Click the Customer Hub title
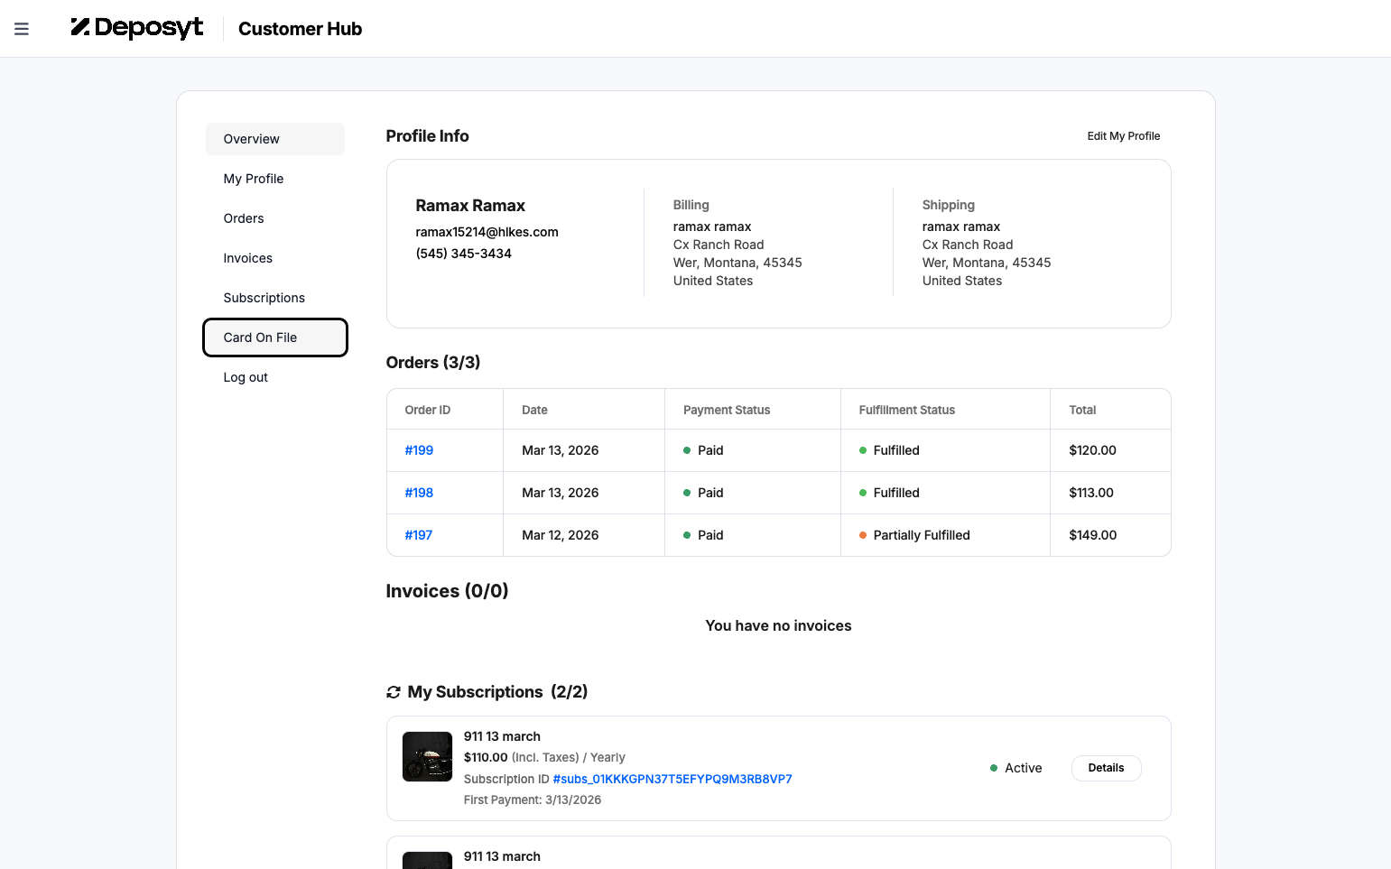 tap(300, 29)
